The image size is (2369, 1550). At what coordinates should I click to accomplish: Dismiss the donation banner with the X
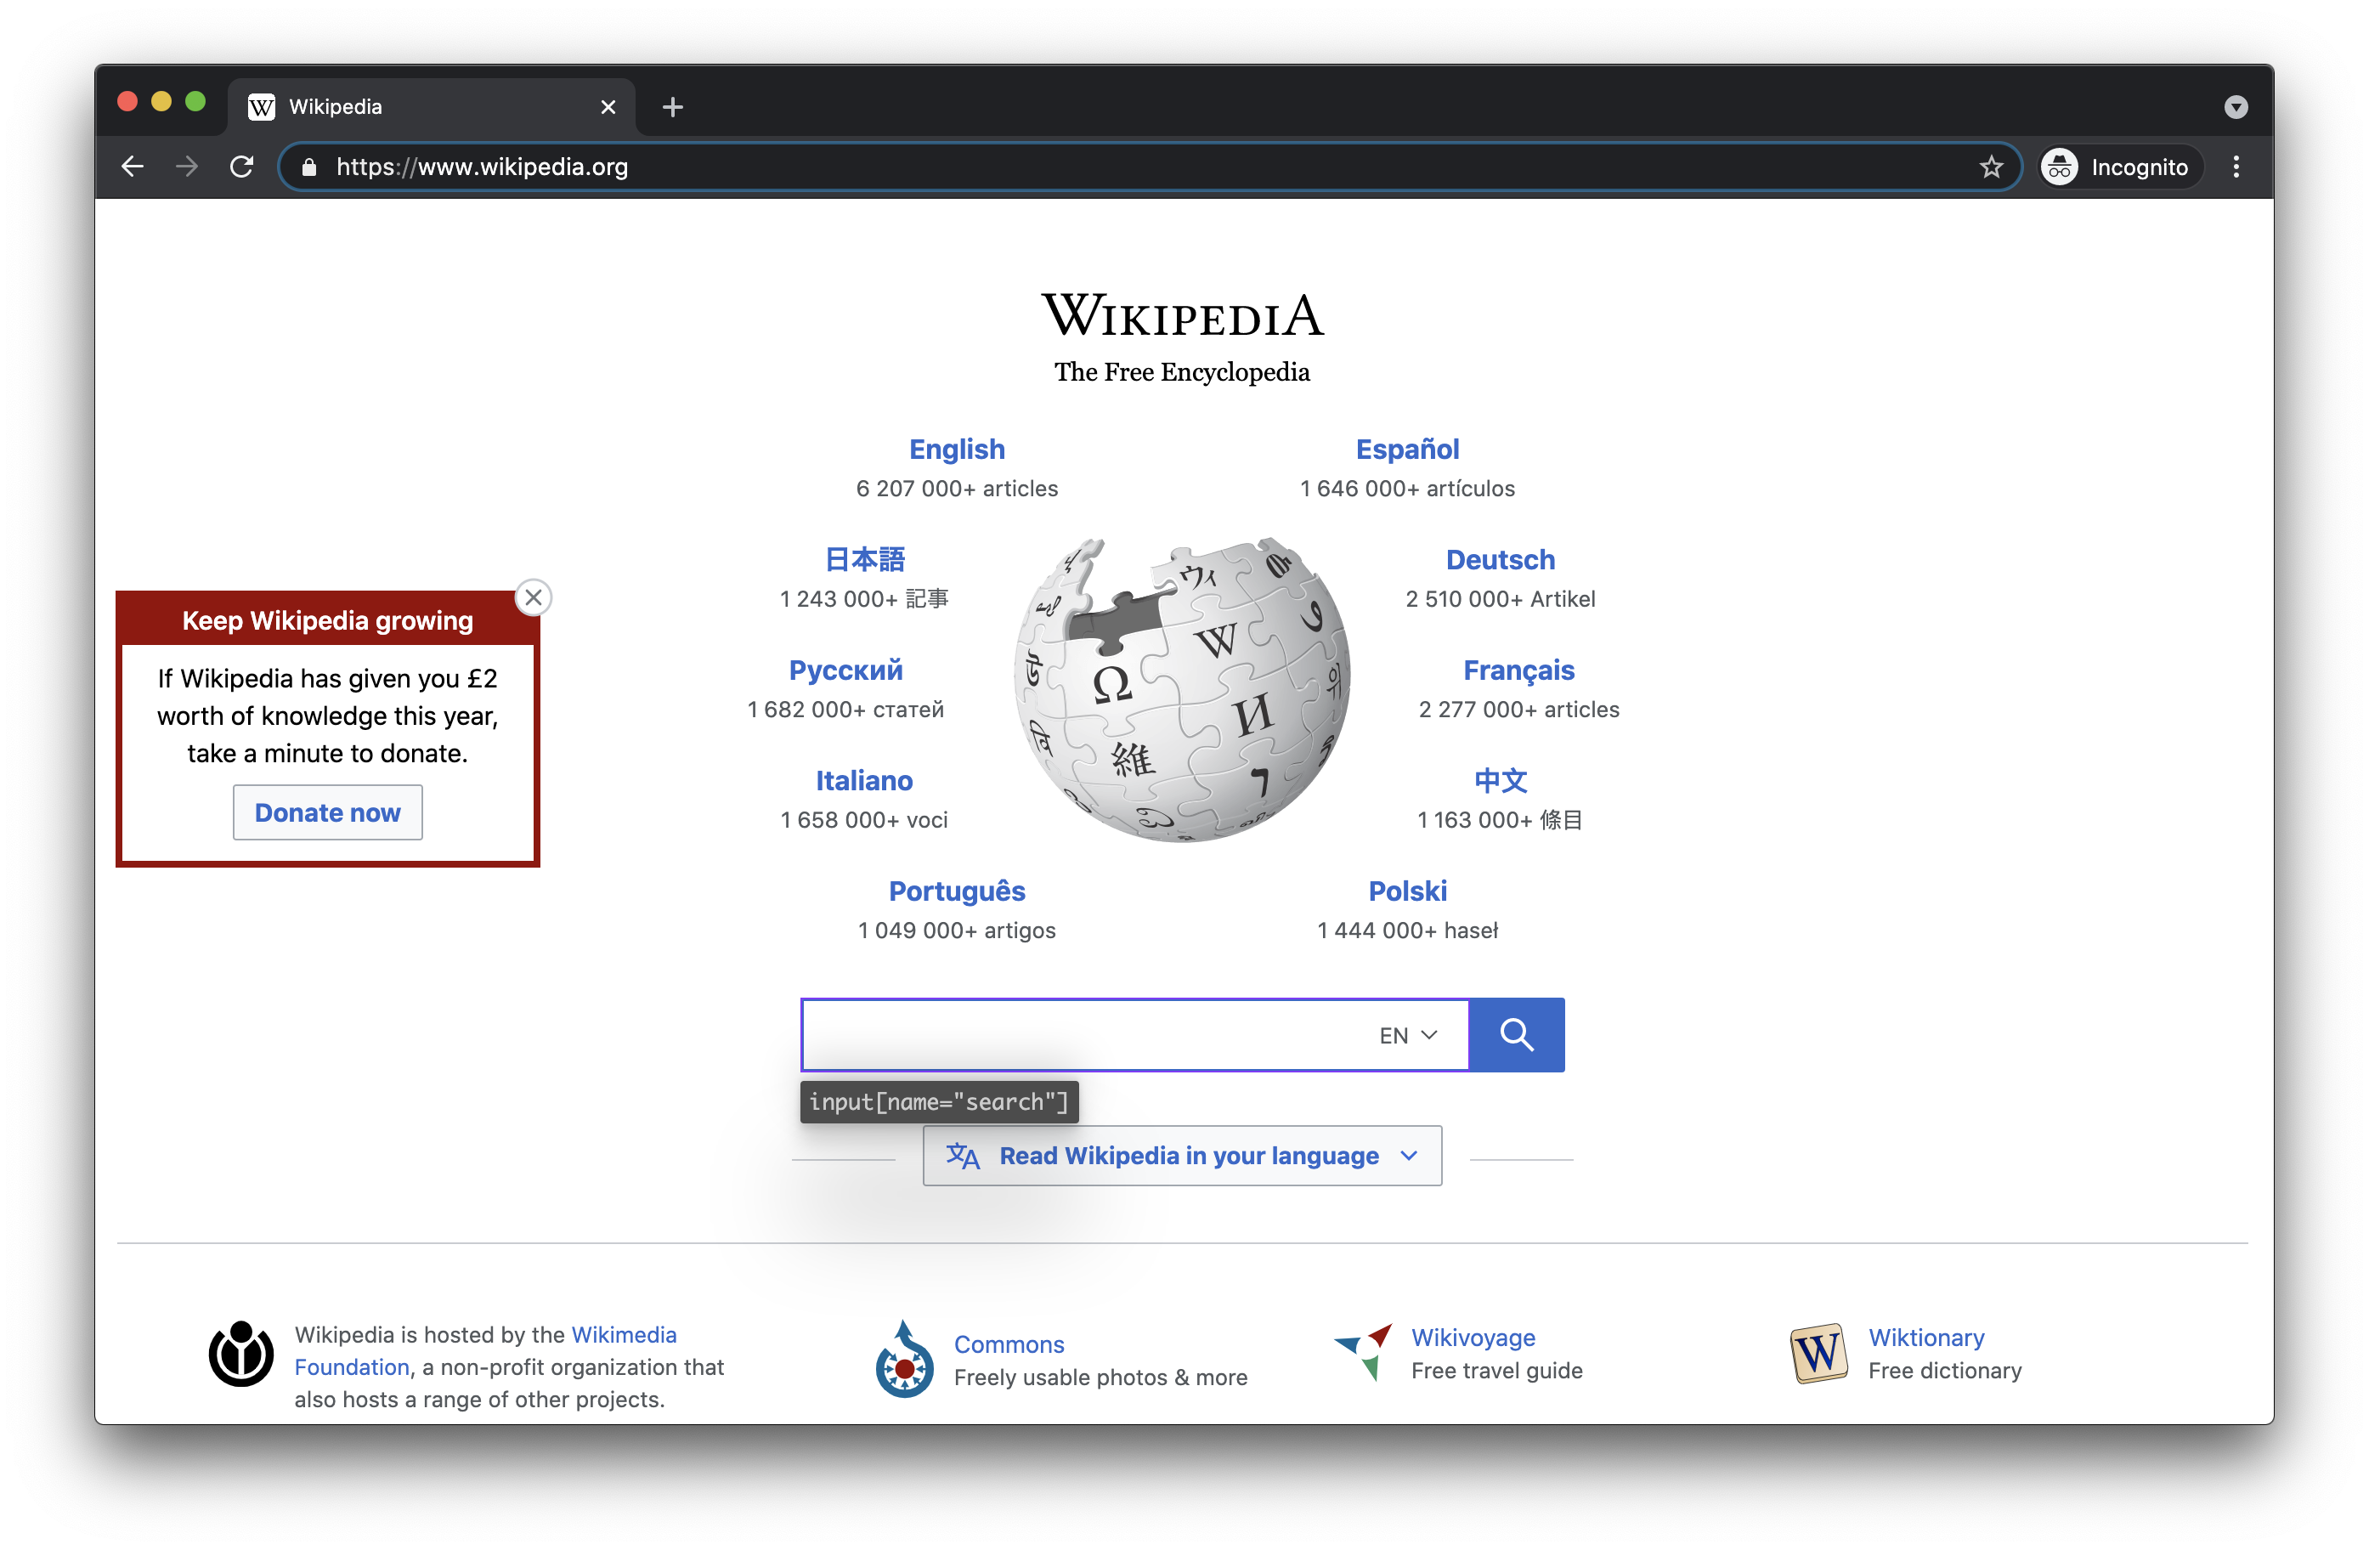point(534,597)
